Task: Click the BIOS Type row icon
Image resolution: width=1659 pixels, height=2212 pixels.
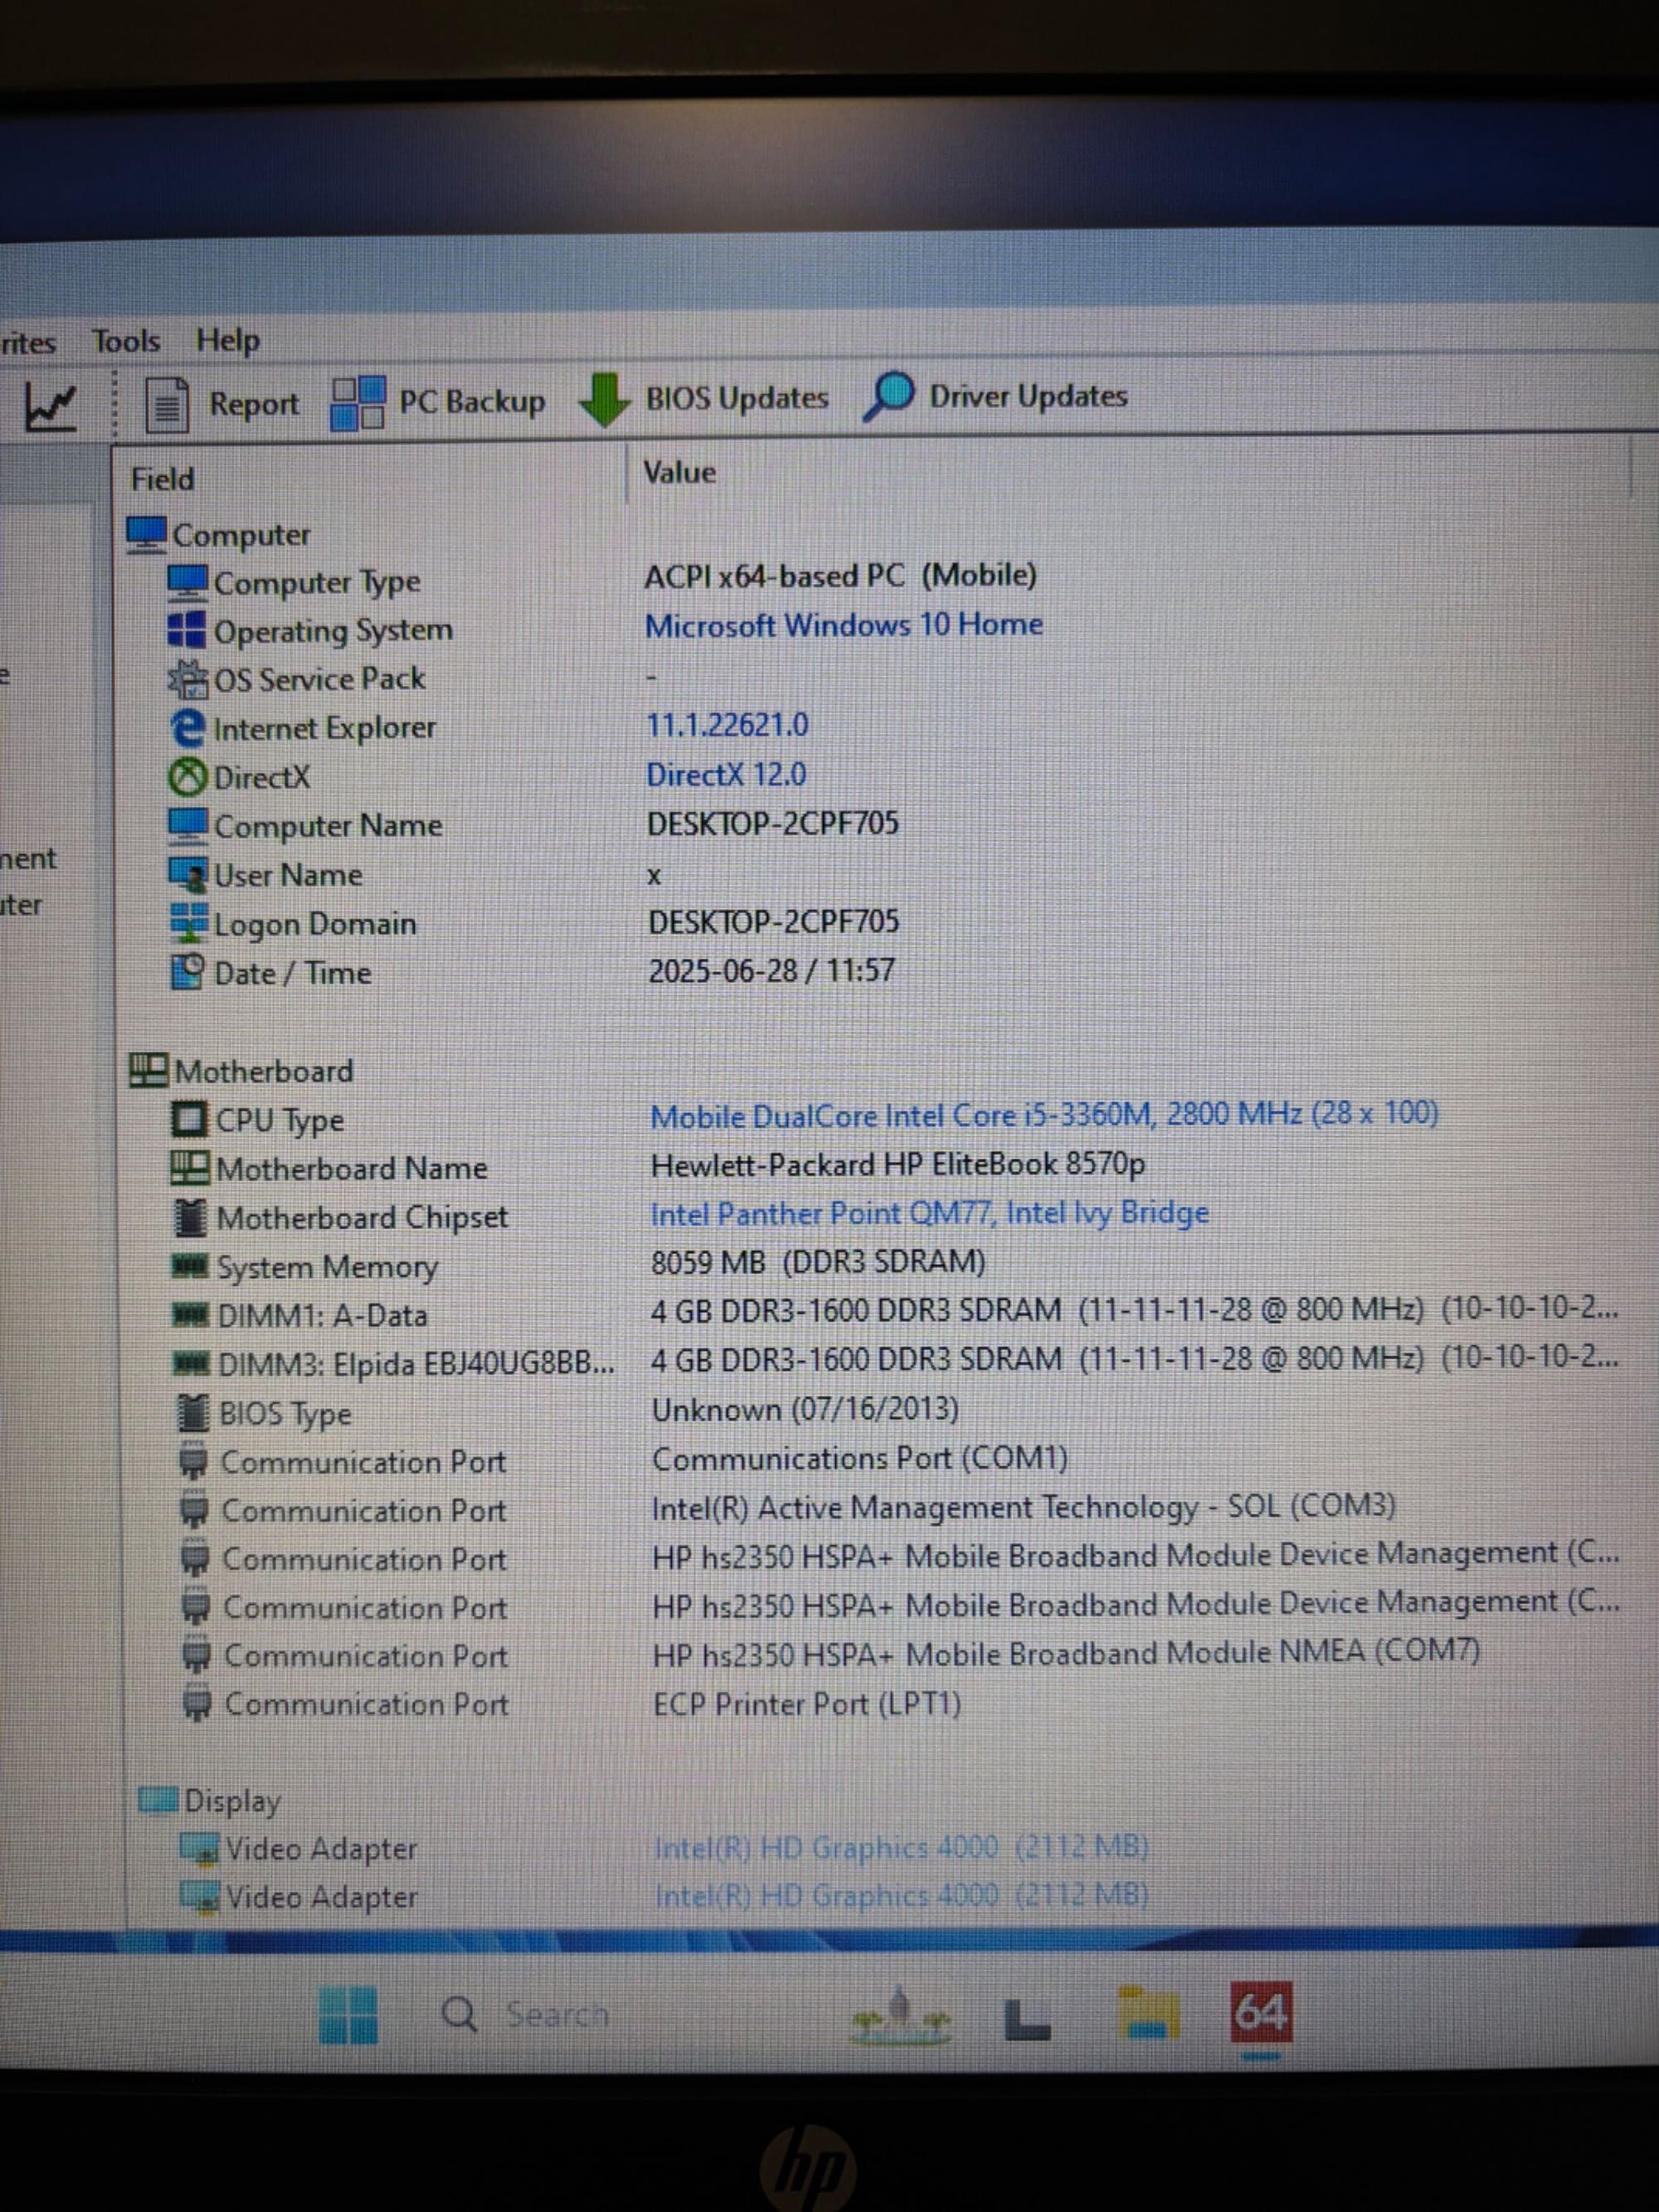Action: click(192, 1413)
